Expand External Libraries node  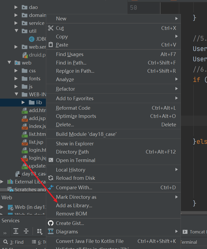pyautogui.click(x=2, y=182)
